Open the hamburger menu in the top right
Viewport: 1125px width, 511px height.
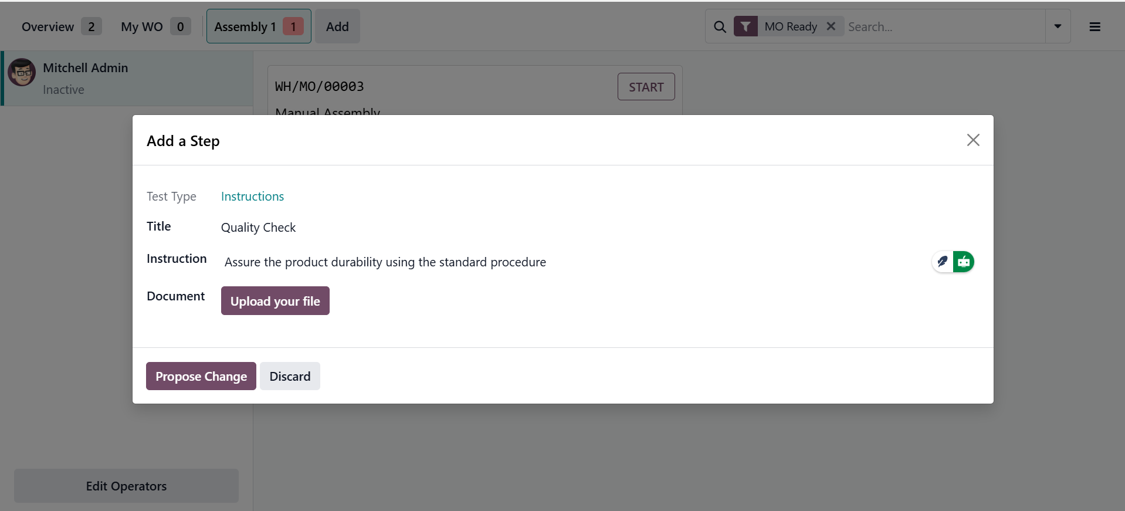(1096, 26)
